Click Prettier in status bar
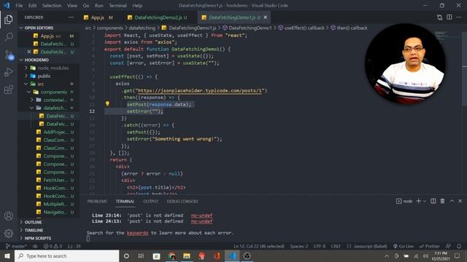 [430, 246]
